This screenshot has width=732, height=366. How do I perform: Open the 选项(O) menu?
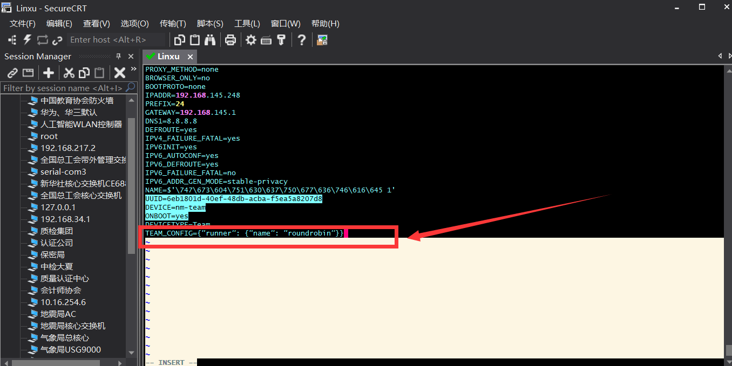pyautogui.click(x=135, y=24)
